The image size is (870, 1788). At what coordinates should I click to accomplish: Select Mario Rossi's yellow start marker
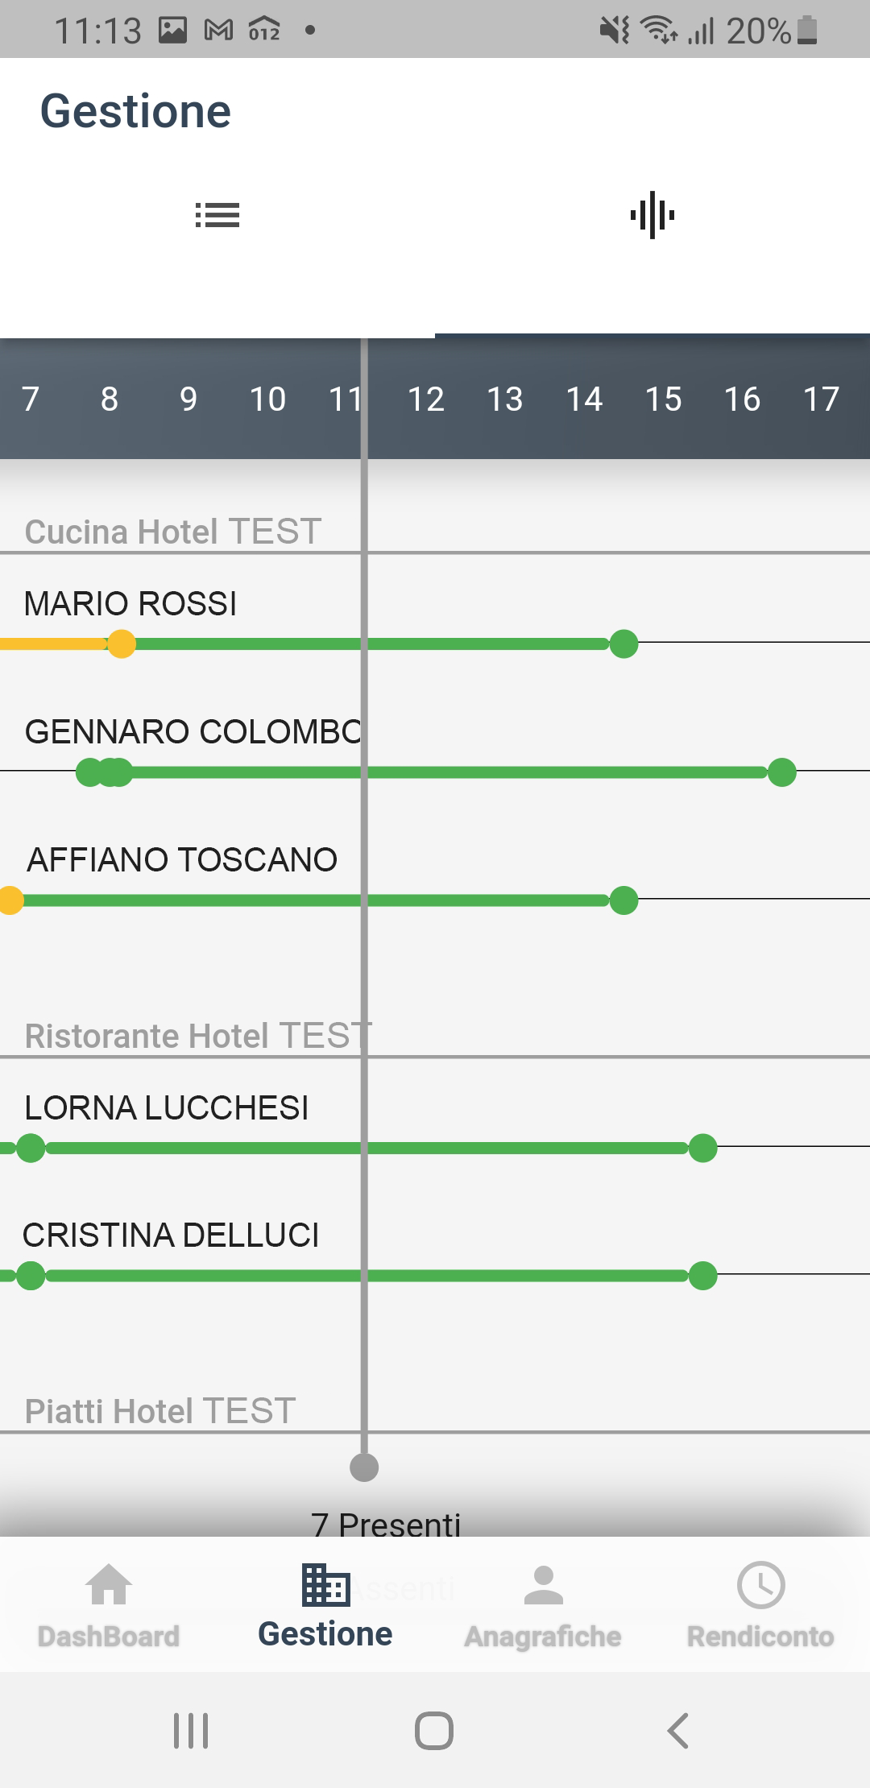(122, 644)
